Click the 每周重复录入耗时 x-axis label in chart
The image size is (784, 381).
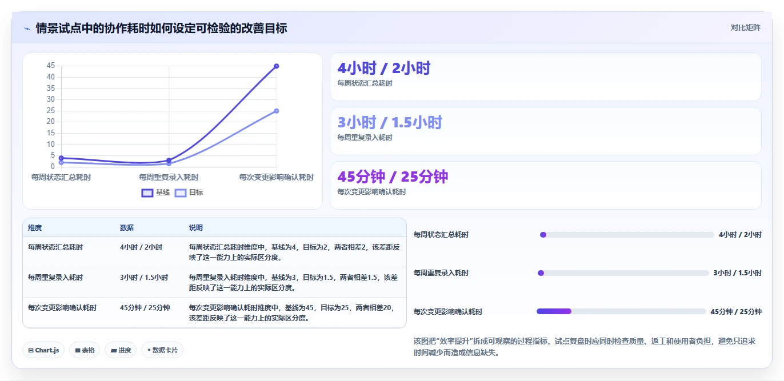(x=169, y=177)
